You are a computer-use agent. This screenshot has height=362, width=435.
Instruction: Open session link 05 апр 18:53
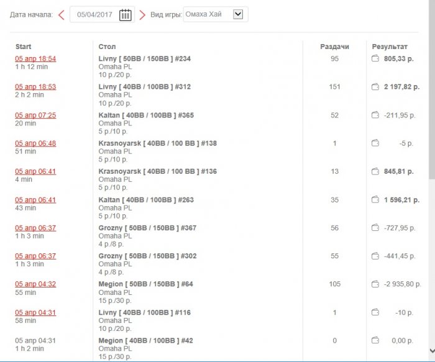[35, 87]
